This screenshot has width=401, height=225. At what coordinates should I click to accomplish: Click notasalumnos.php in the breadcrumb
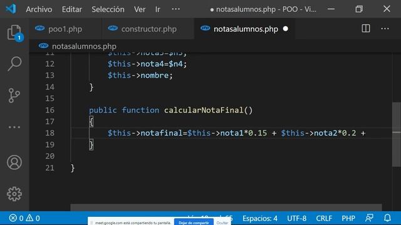(x=84, y=46)
